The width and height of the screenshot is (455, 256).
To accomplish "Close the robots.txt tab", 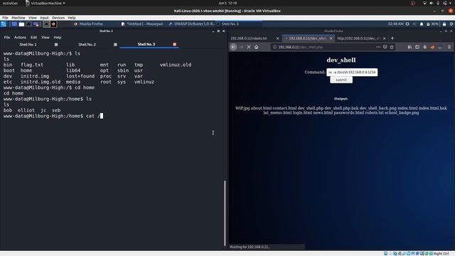I will [277, 38].
